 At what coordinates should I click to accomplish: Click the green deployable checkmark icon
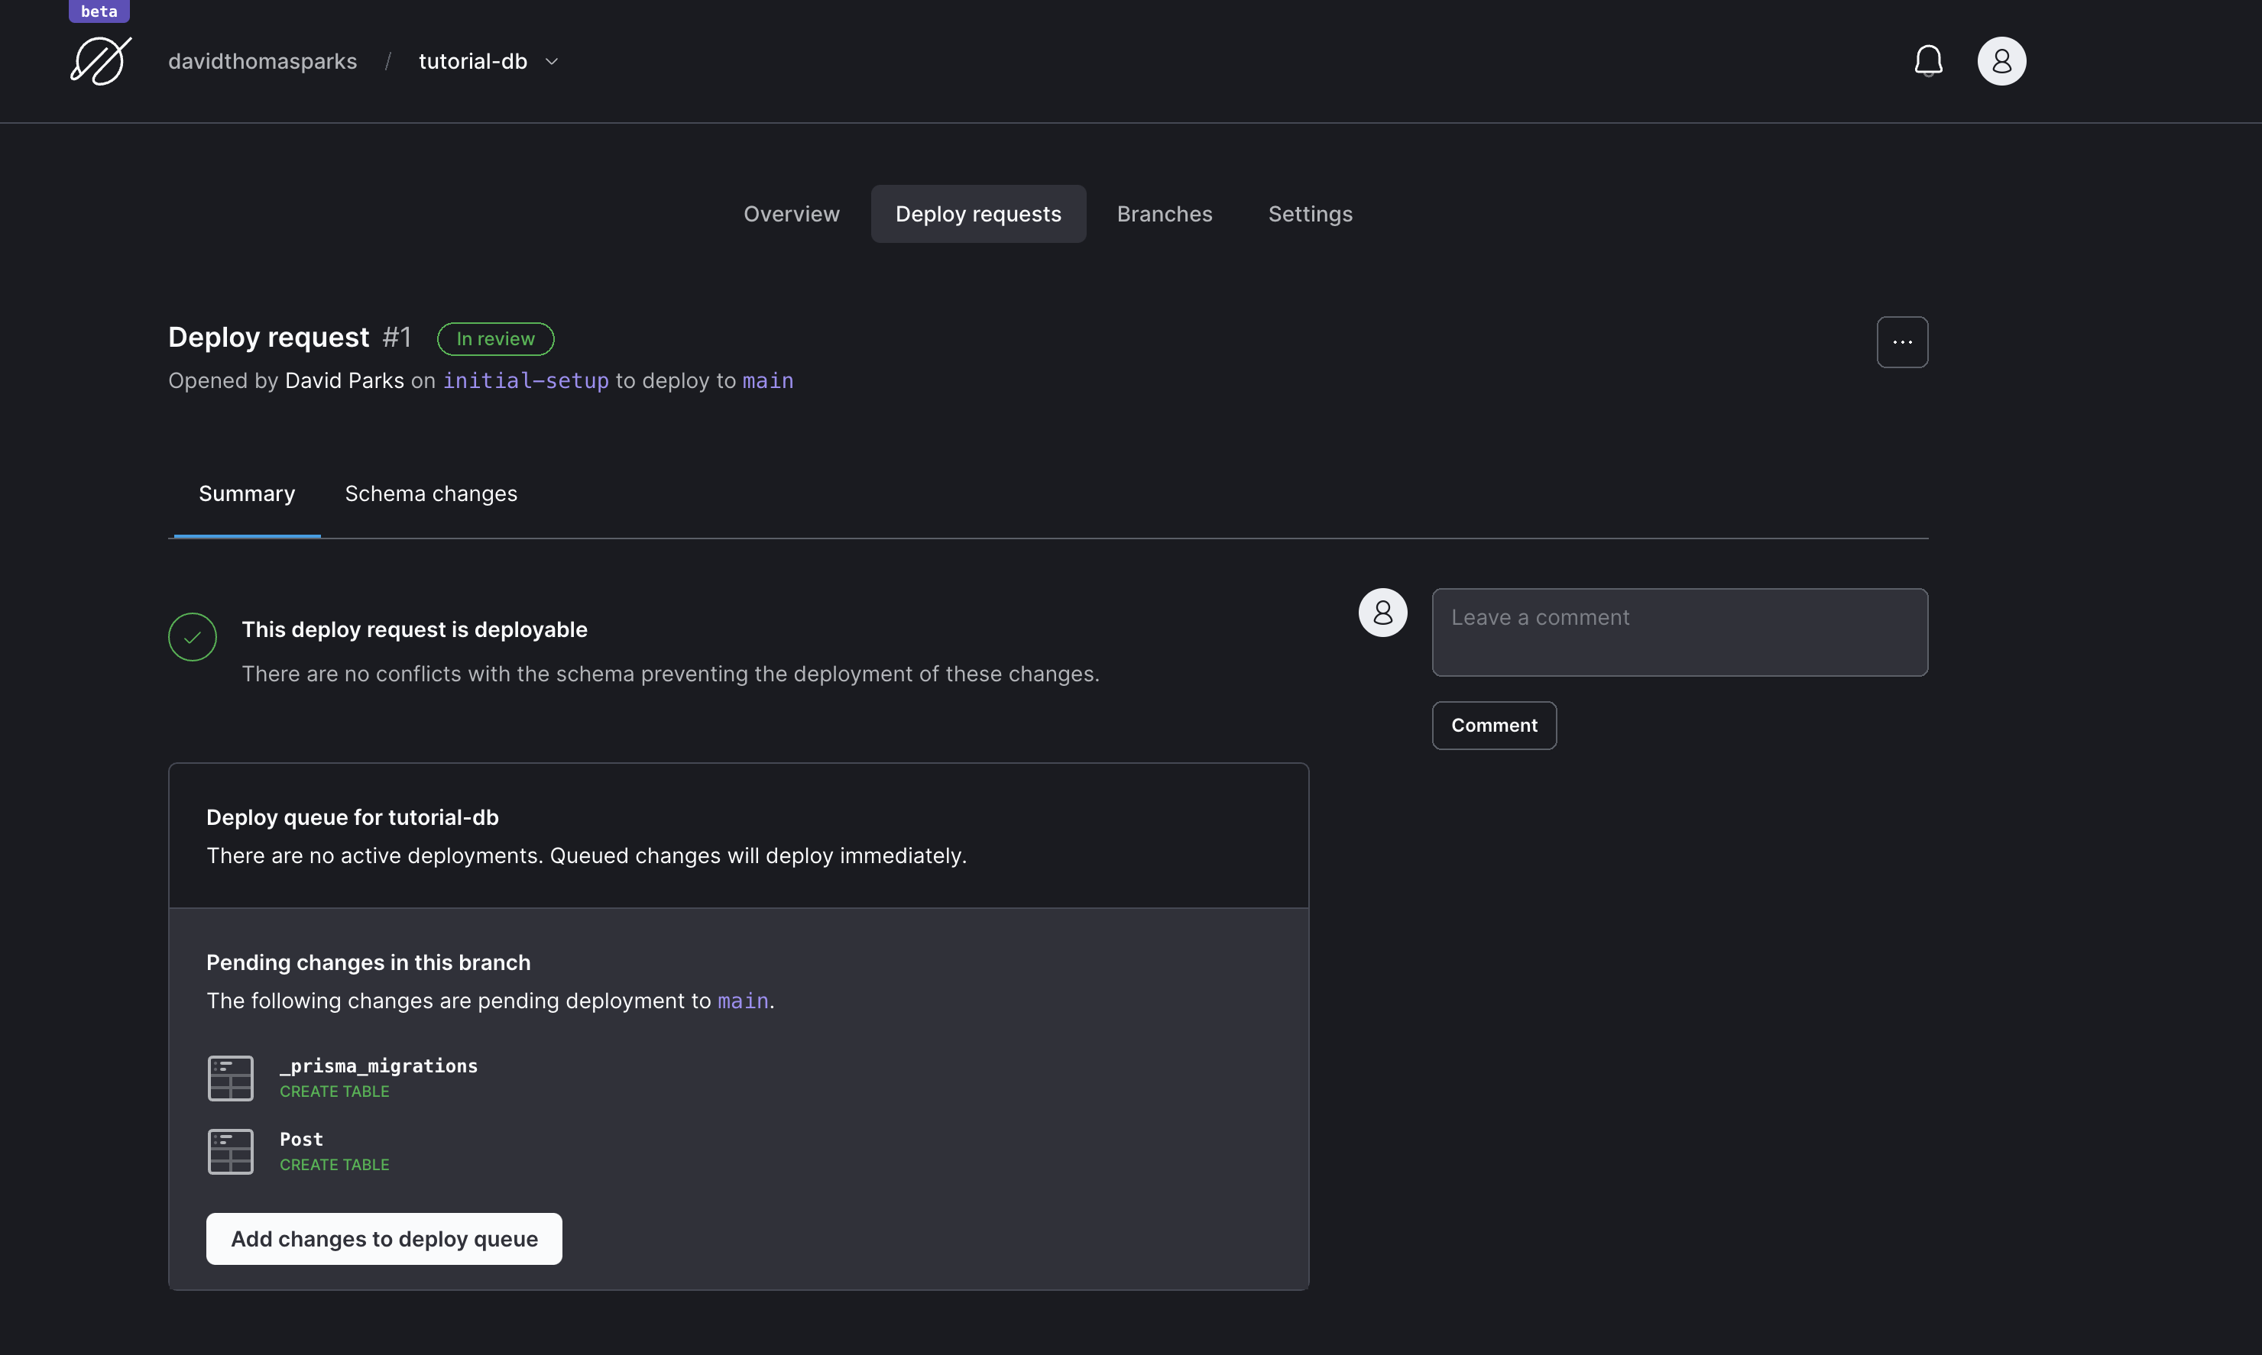coord(192,636)
